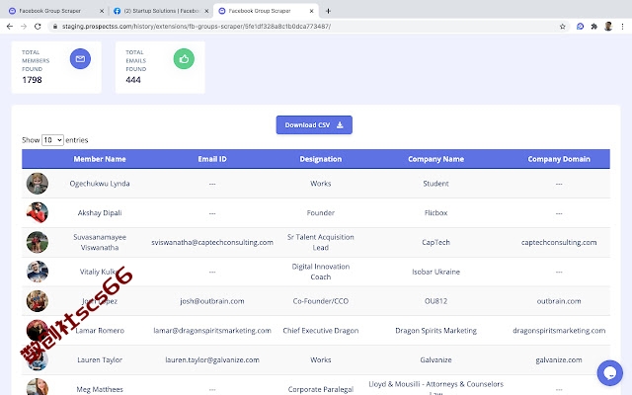Sort by Company Domain column header
The image size is (632, 395).
pos(559,159)
